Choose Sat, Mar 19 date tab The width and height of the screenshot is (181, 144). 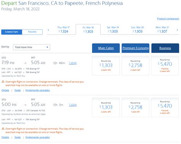pos(113,29)
